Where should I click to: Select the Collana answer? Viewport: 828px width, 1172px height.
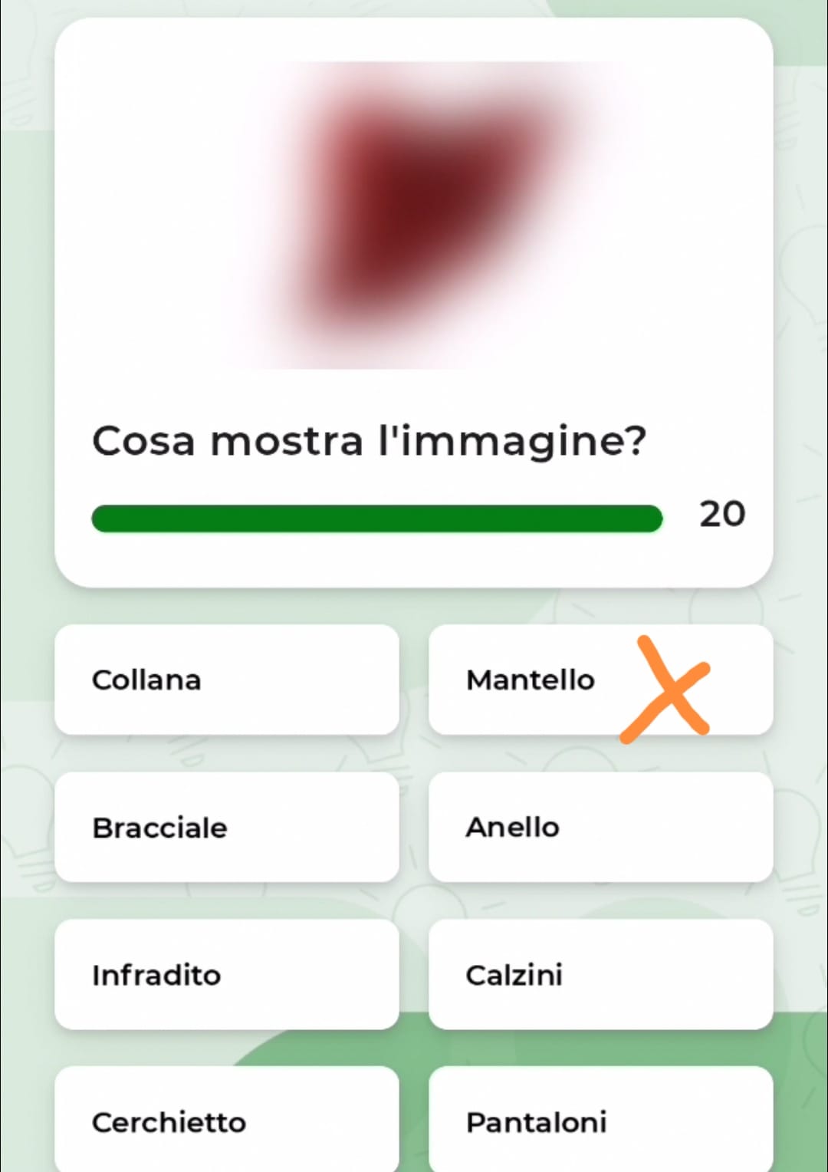tap(226, 680)
